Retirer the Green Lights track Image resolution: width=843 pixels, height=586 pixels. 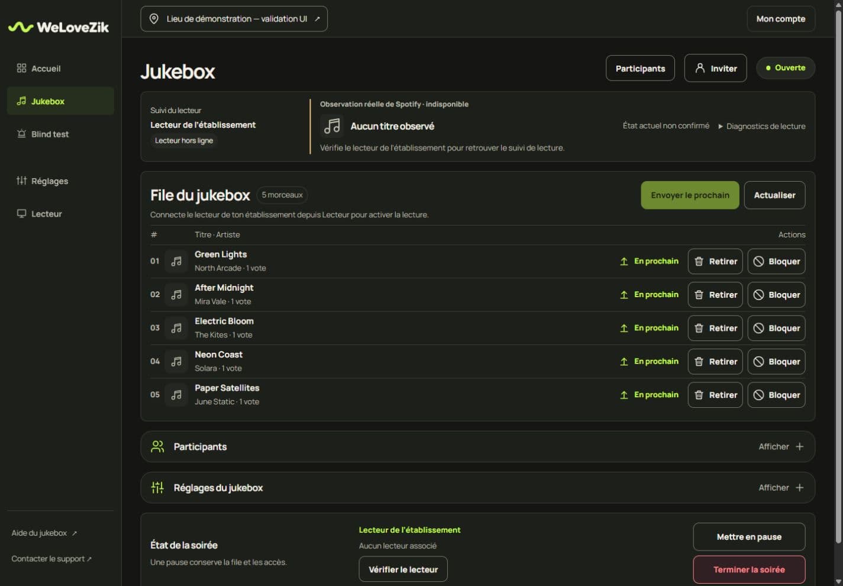point(715,261)
